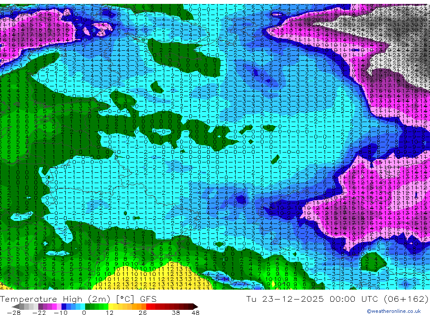Click the '-28' legend label
430x315 pixels.
point(14,312)
